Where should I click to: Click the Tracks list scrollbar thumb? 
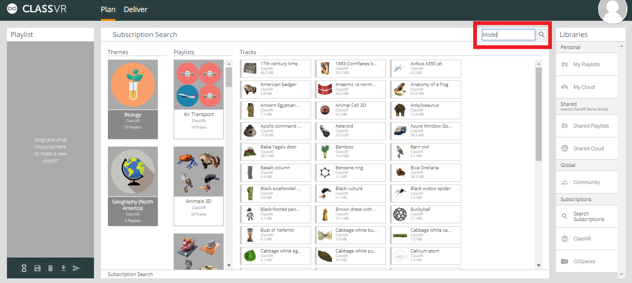(x=538, y=114)
